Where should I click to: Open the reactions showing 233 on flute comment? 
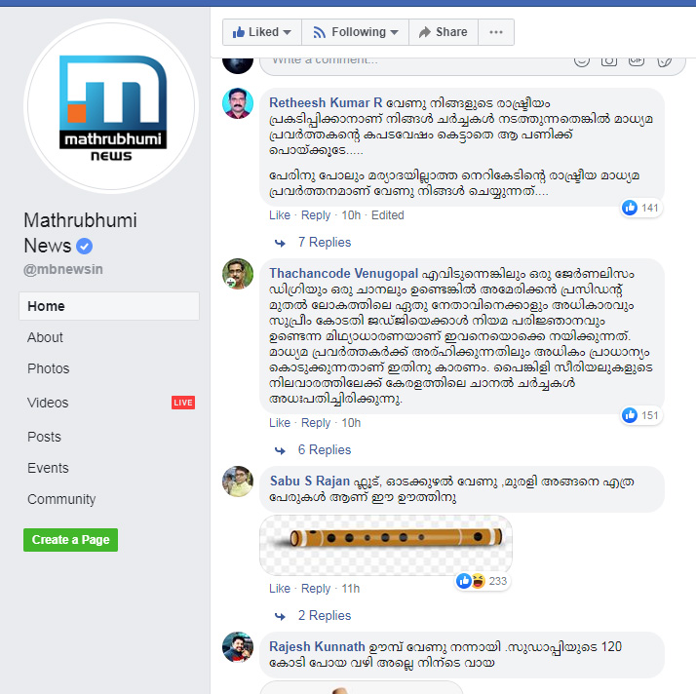pyautogui.click(x=483, y=581)
